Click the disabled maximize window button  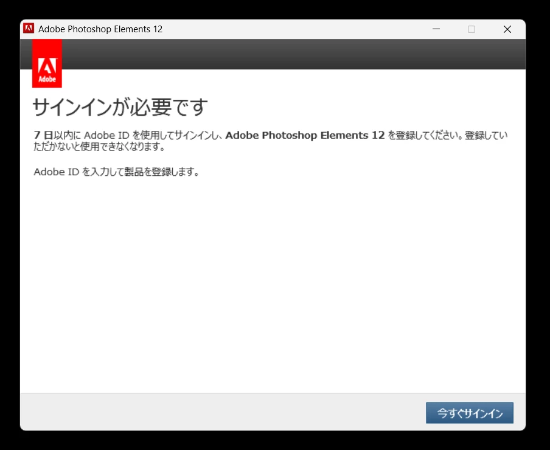click(x=472, y=29)
